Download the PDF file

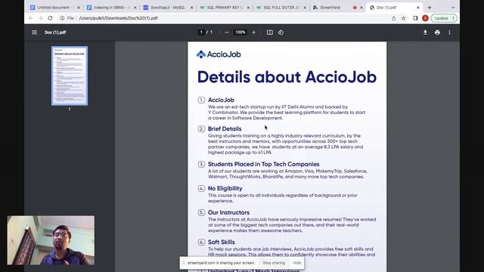coord(425,32)
